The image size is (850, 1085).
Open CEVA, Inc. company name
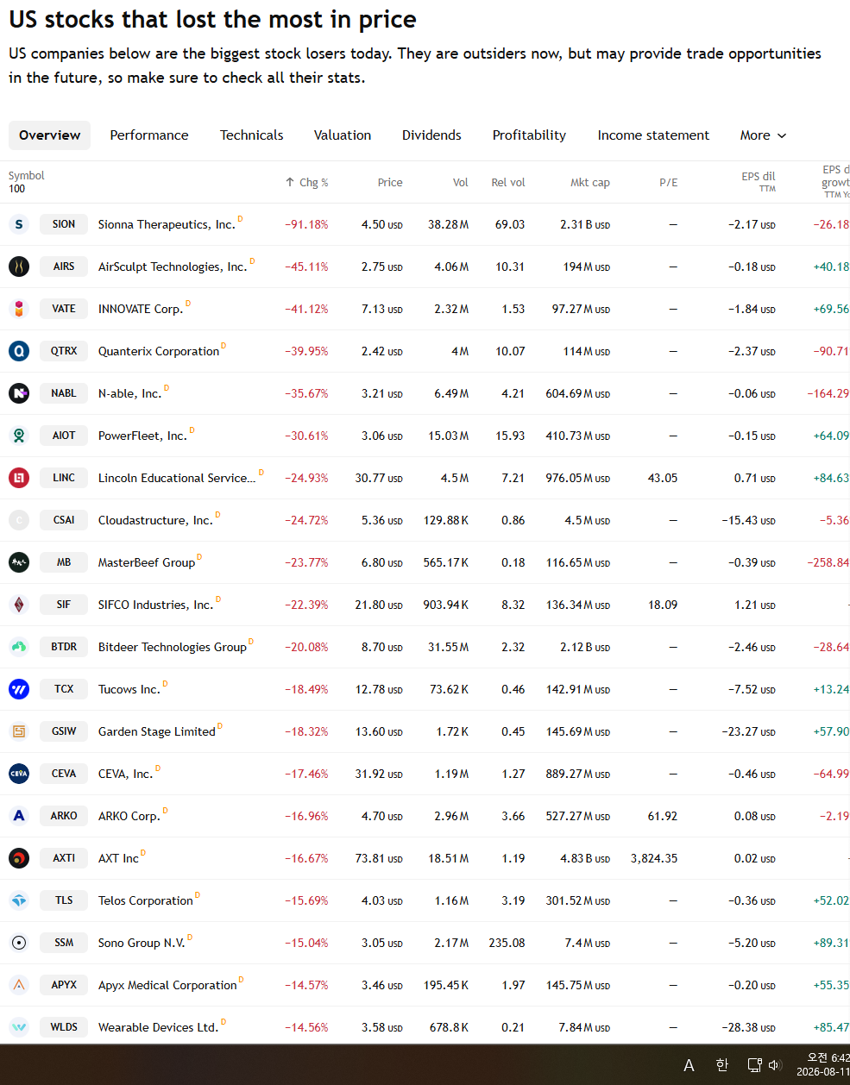point(125,774)
